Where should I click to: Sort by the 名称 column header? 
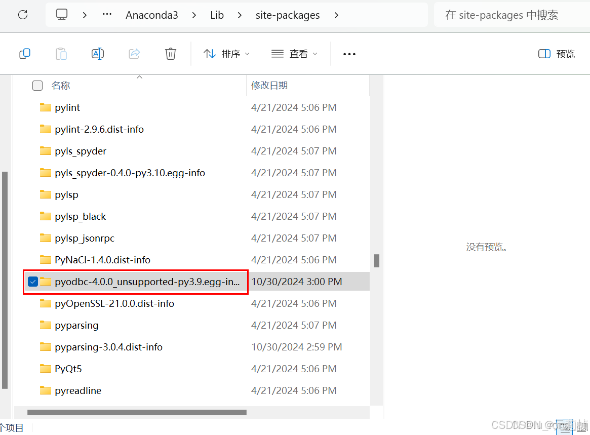61,86
